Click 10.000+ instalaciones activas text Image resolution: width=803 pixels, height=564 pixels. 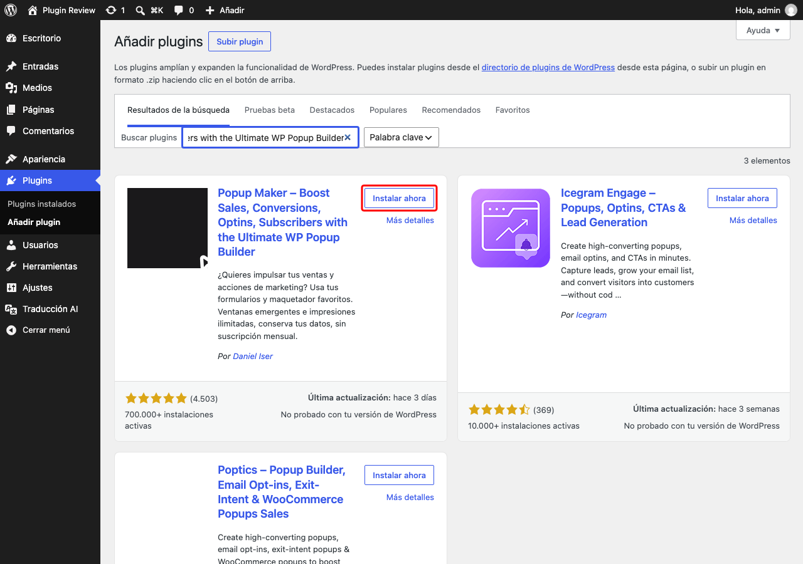pos(524,426)
